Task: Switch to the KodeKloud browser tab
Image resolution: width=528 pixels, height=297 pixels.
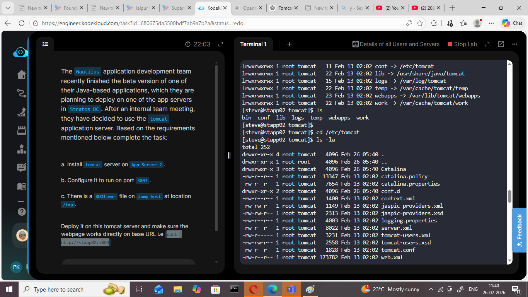Action: click(213, 8)
